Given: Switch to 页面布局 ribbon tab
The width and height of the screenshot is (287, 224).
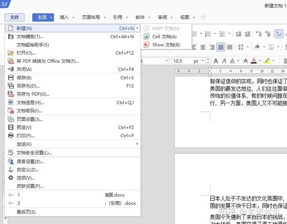Looking at the screenshot, I should coord(91,17).
